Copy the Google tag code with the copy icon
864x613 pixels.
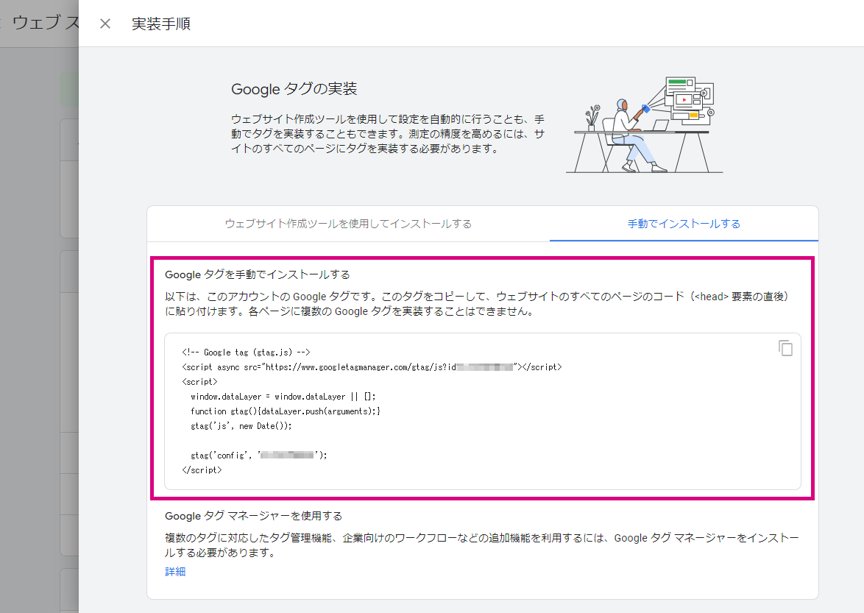click(x=785, y=348)
